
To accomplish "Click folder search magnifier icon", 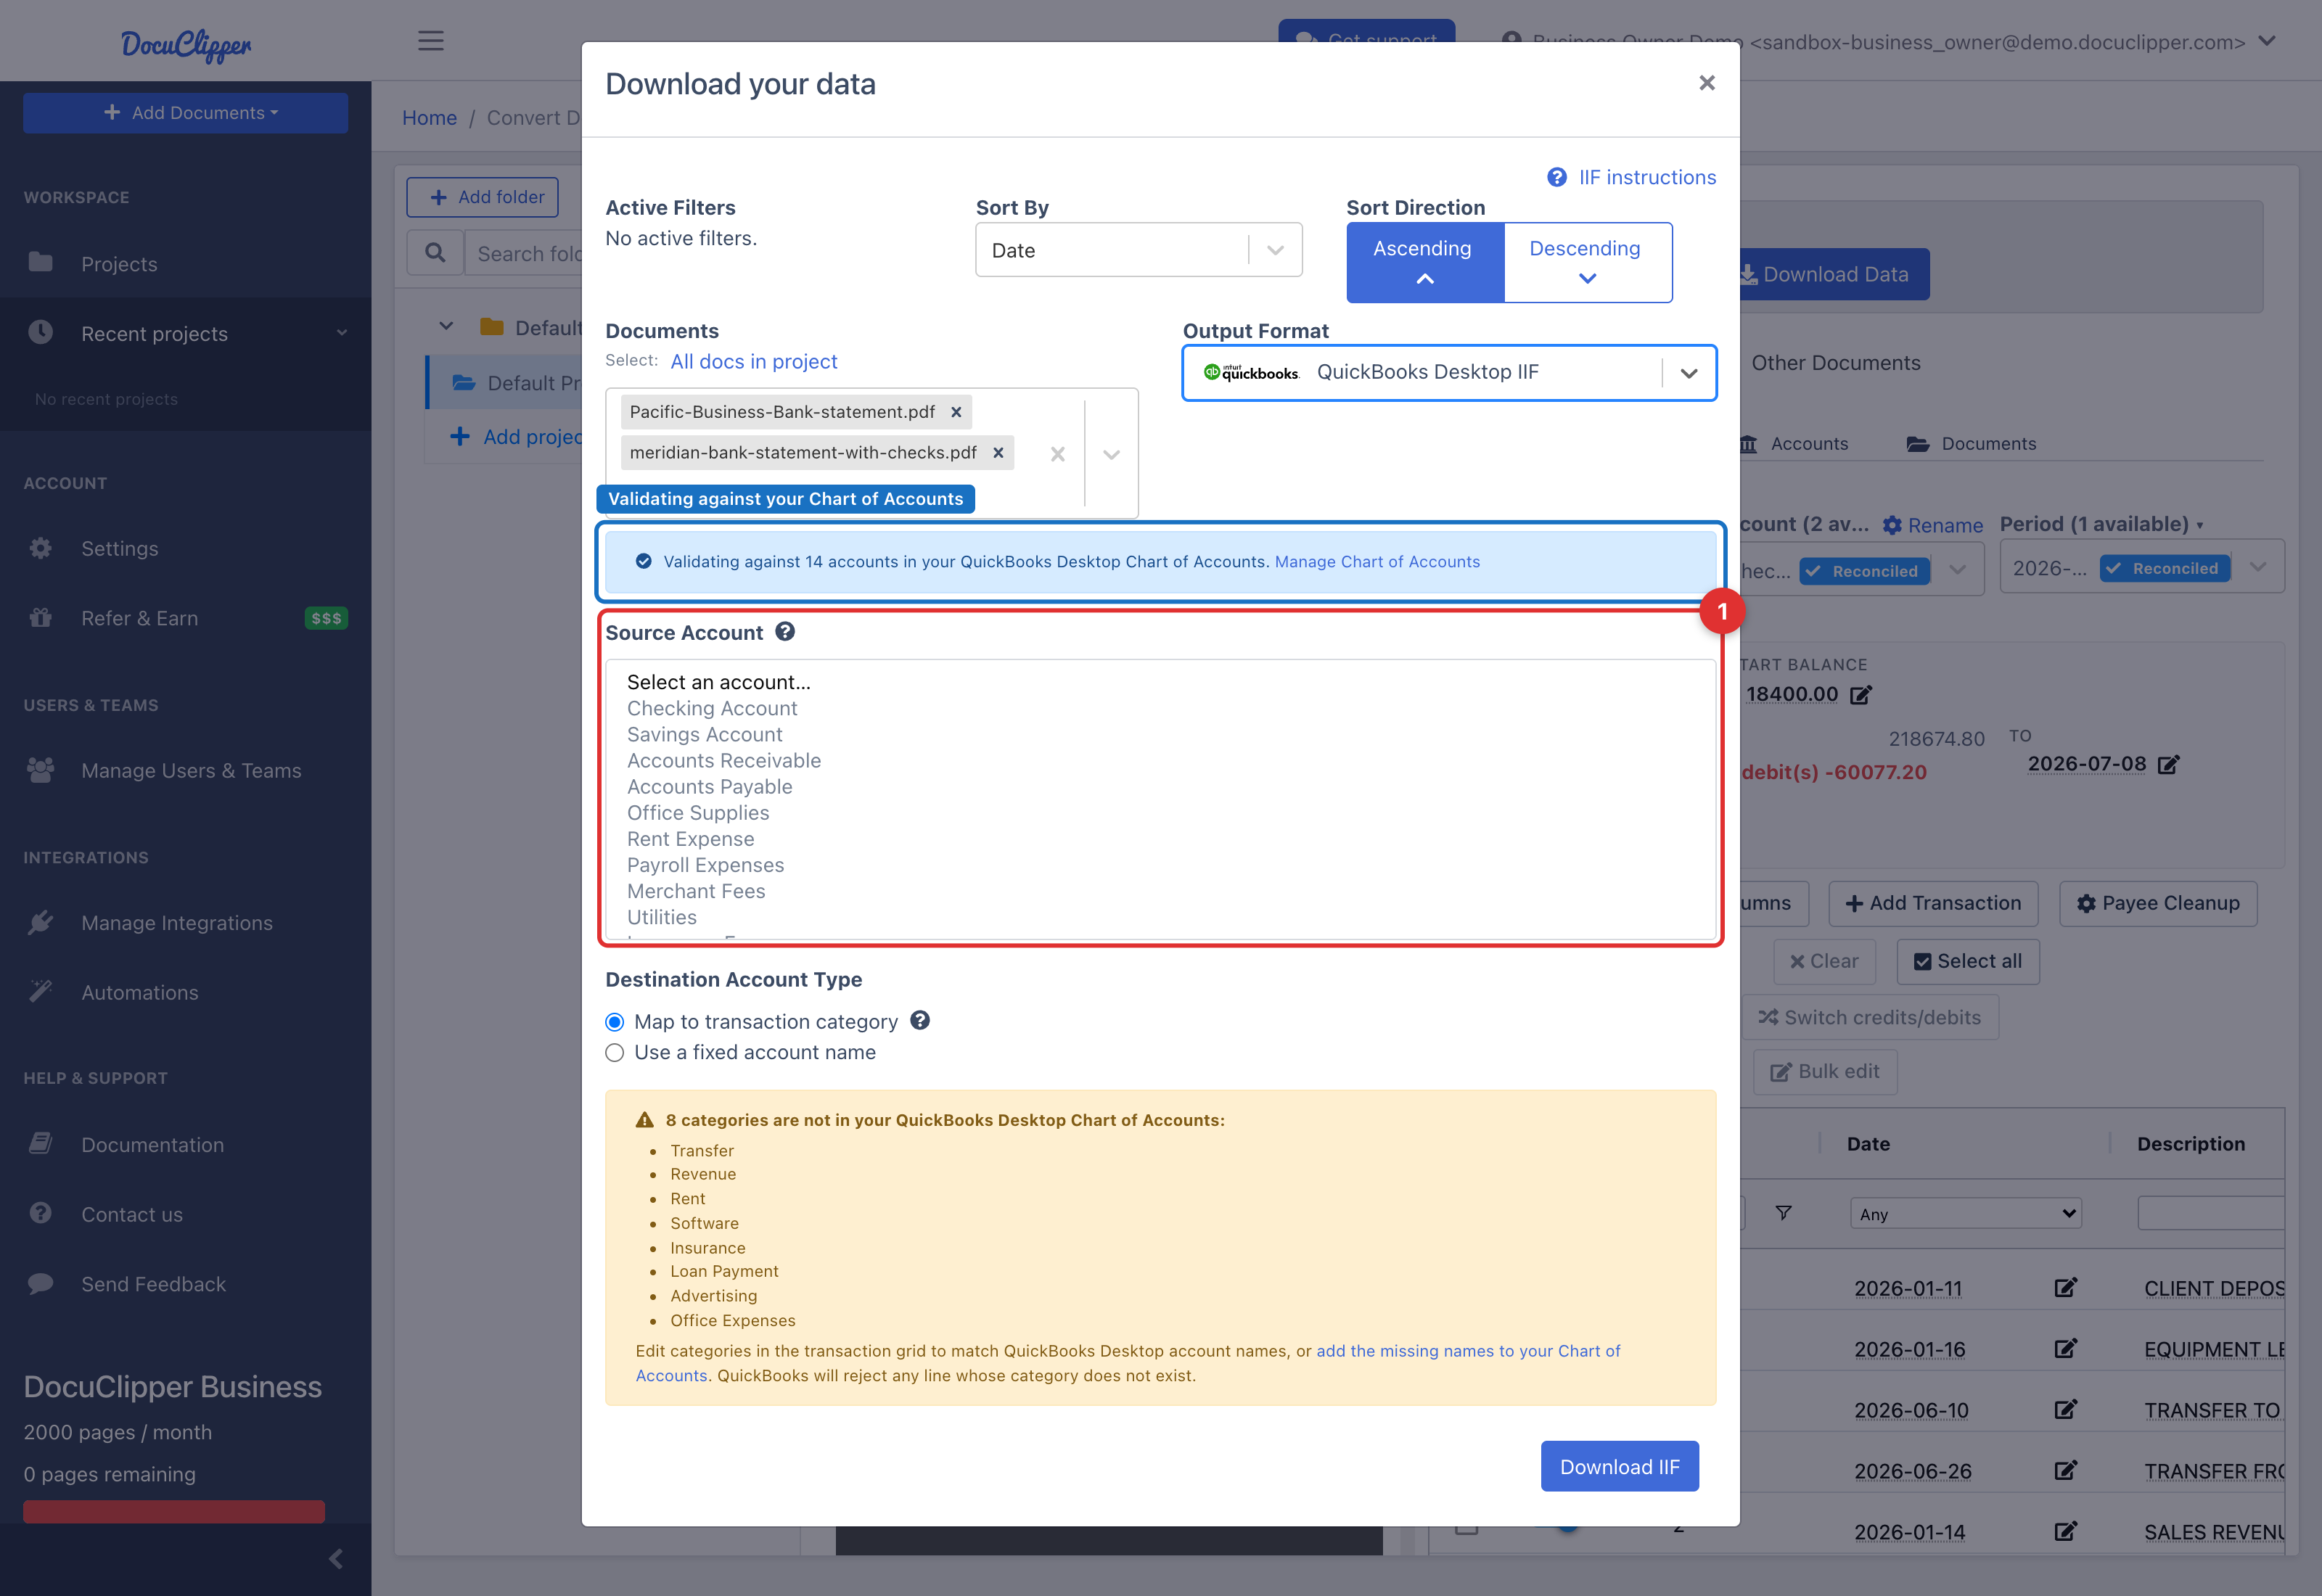I will click(435, 253).
